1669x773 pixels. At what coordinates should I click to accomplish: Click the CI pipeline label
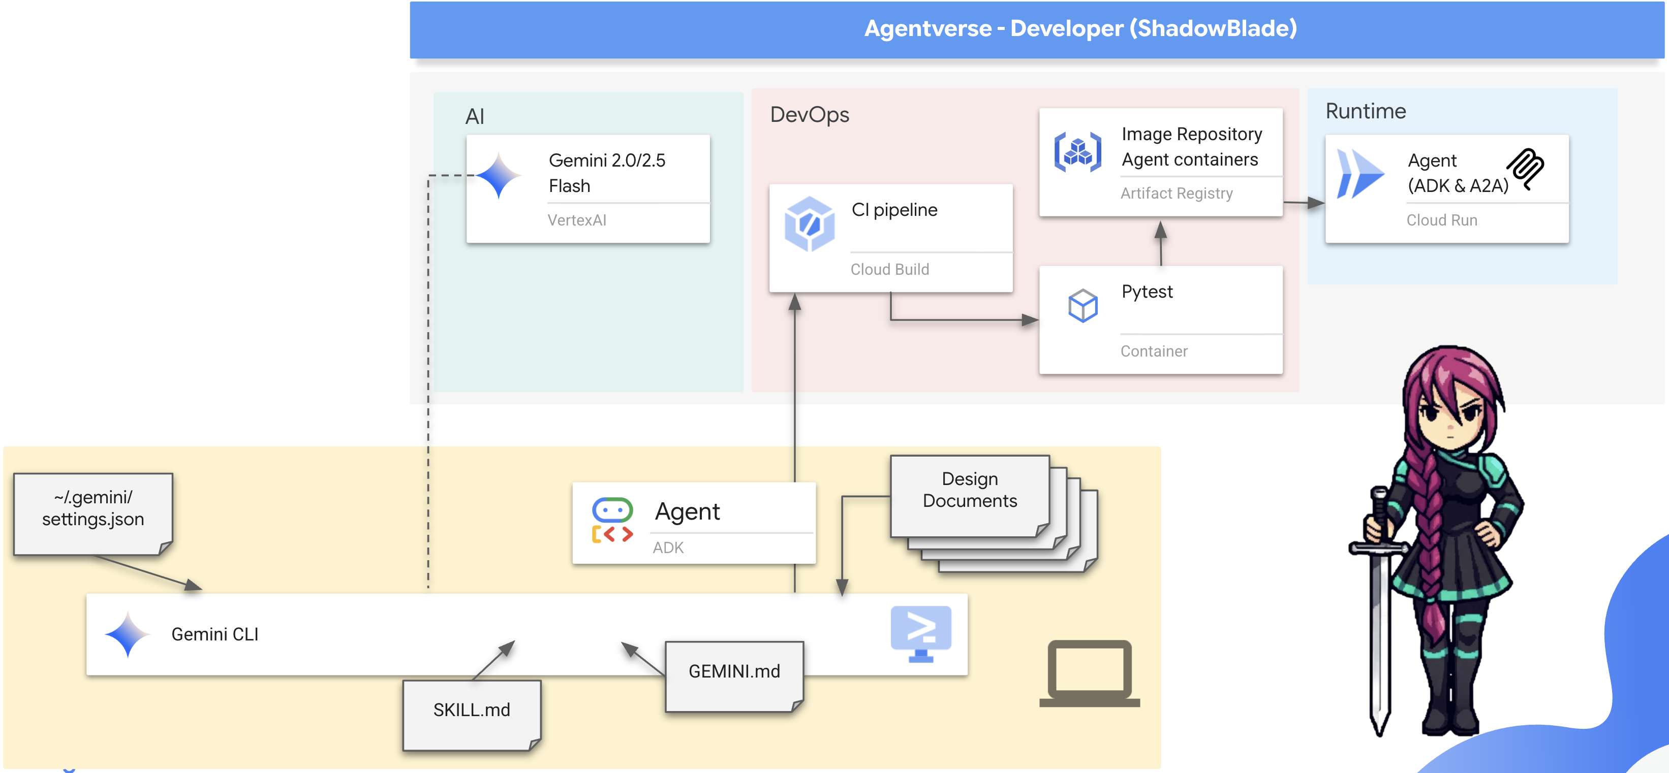pyautogui.click(x=894, y=210)
